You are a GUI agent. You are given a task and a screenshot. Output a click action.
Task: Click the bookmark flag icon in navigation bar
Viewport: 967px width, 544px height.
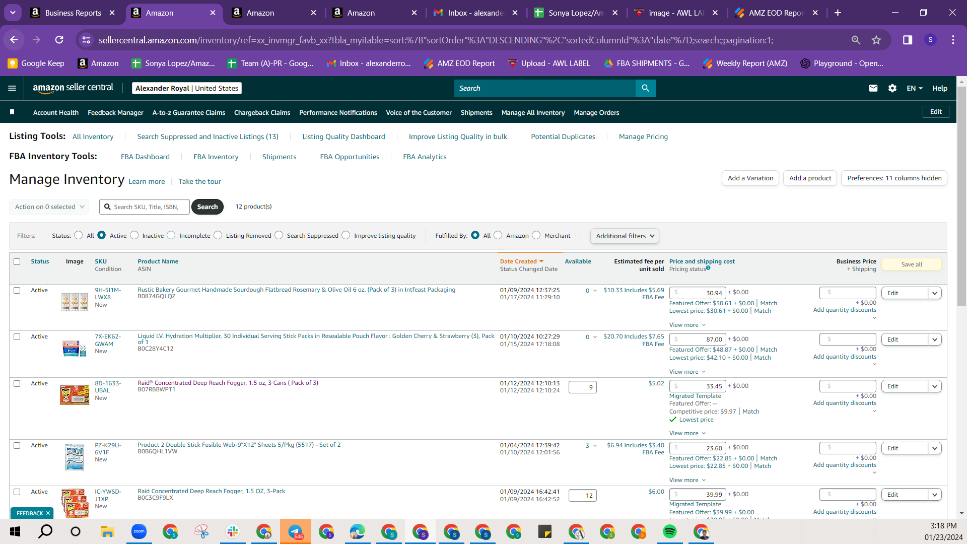[x=12, y=112]
